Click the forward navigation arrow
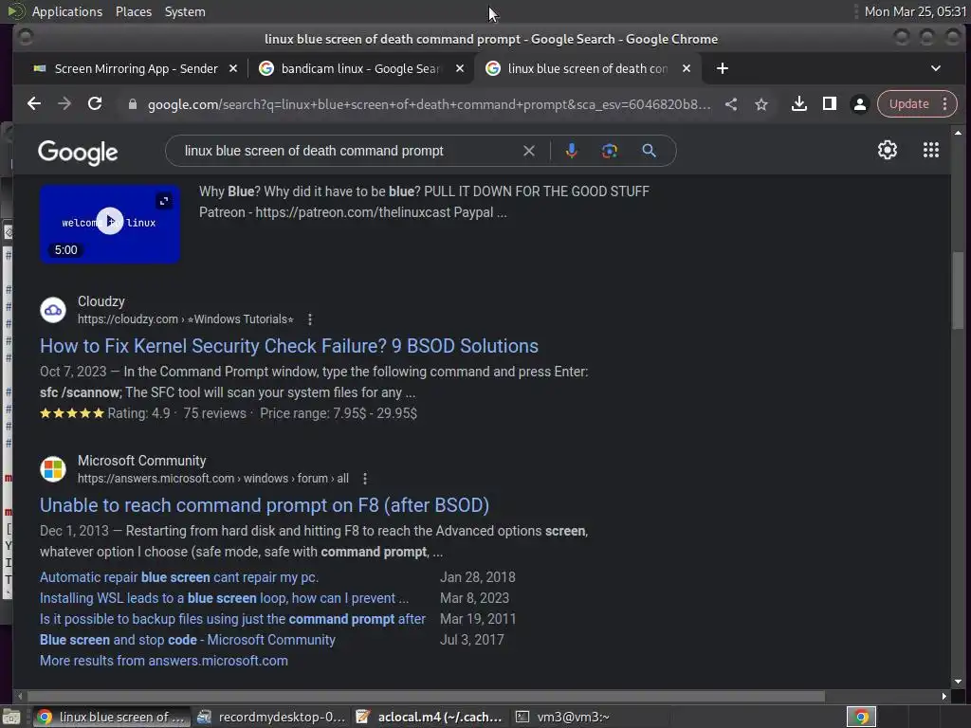The height and width of the screenshot is (728, 971). pyautogui.click(x=64, y=104)
